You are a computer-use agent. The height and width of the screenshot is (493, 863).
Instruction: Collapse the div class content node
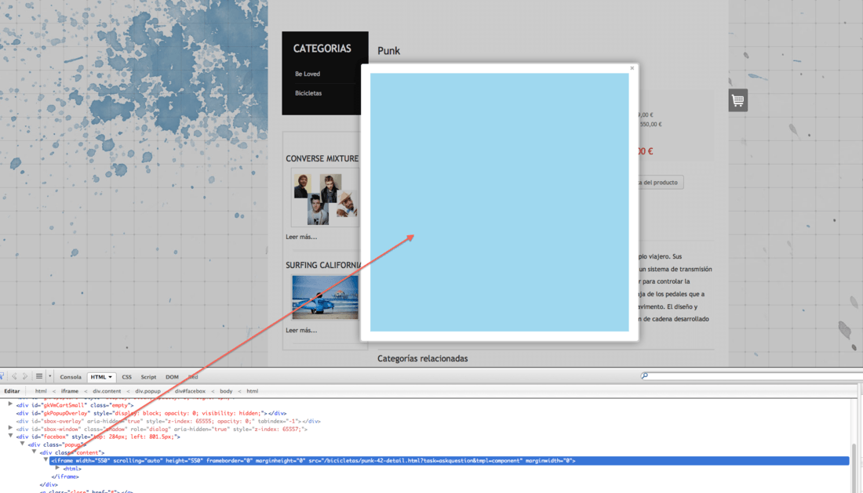pyautogui.click(x=34, y=451)
